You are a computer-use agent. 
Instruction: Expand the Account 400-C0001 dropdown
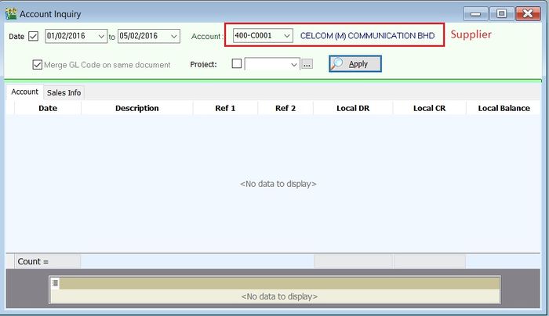(286, 36)
